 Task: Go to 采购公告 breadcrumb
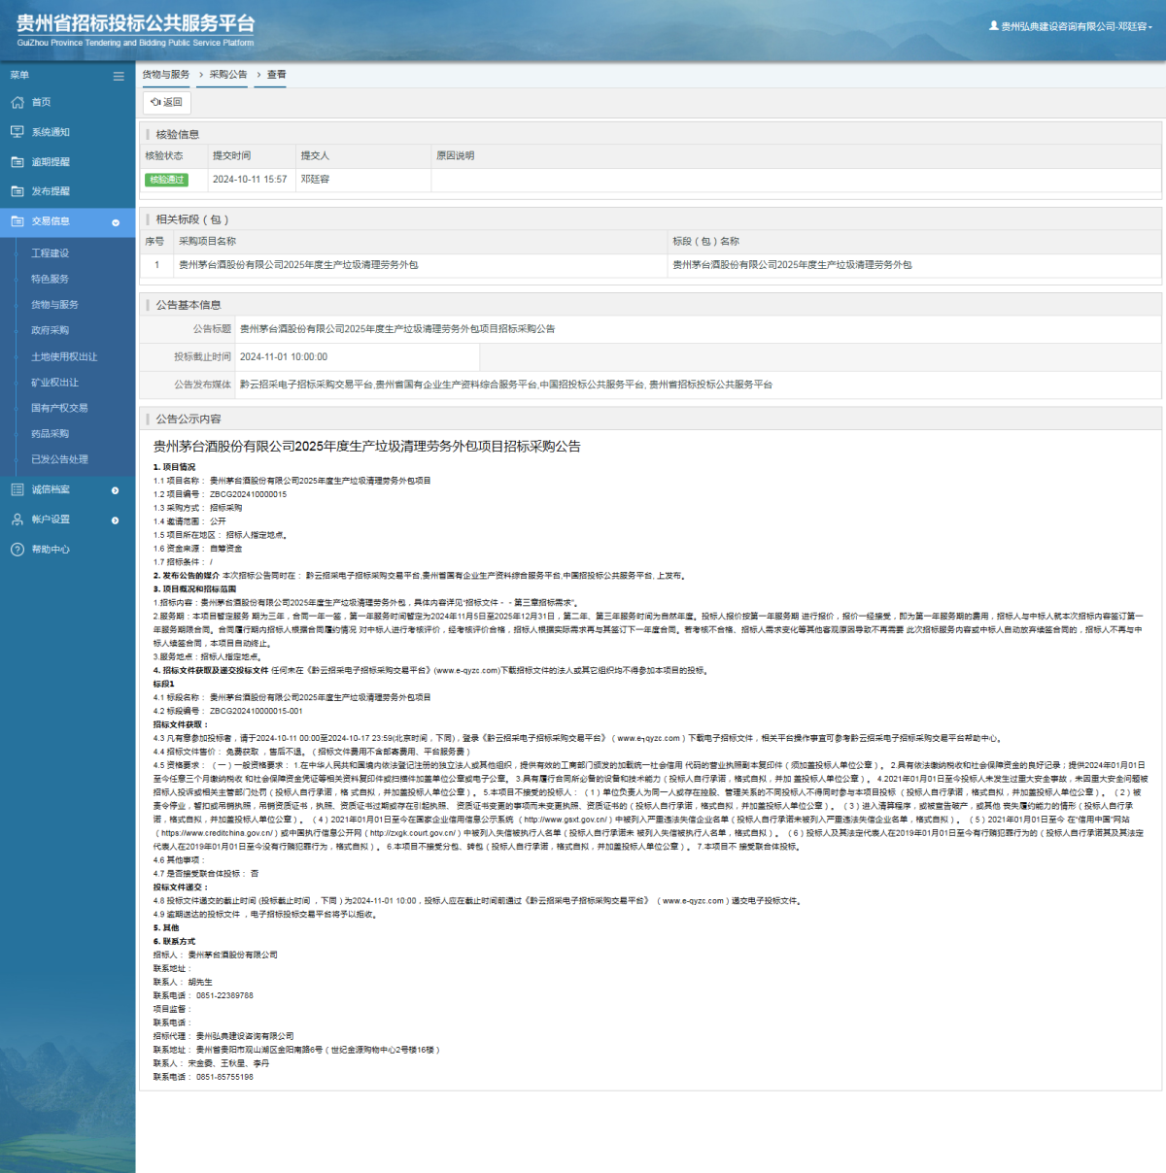228,75
